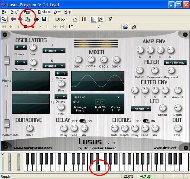Open oscillator 1 Octave dropdown

pyautogui.click(x=21, y=47)
